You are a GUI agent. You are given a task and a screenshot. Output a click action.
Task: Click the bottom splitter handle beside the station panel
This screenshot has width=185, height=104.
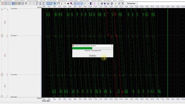[39, 98]
